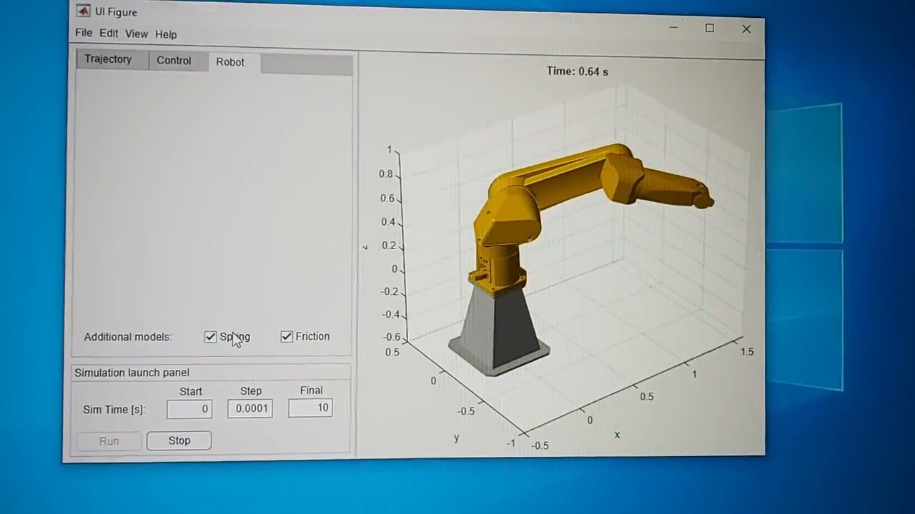Click the 'Time: 0.64 s' title text
This screenshot has width=915, height=514.
(578, 71)
